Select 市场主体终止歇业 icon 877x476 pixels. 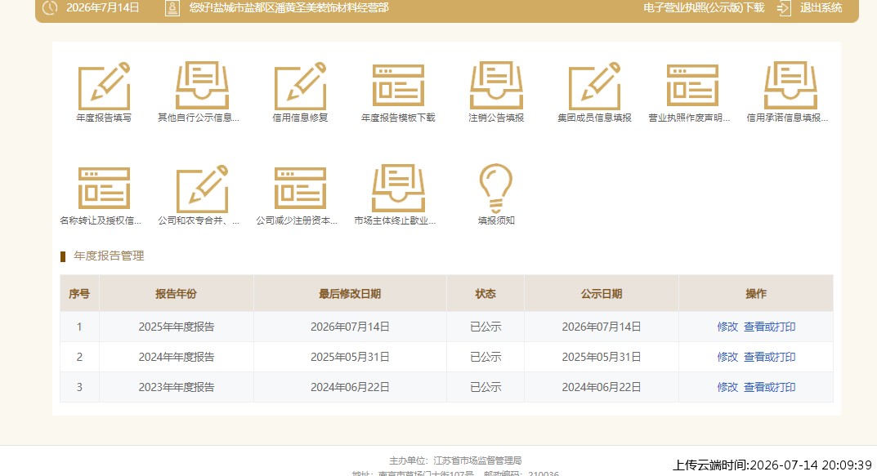[398, 189]
